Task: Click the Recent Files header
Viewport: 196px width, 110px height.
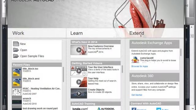Action: tap(37, 65)
